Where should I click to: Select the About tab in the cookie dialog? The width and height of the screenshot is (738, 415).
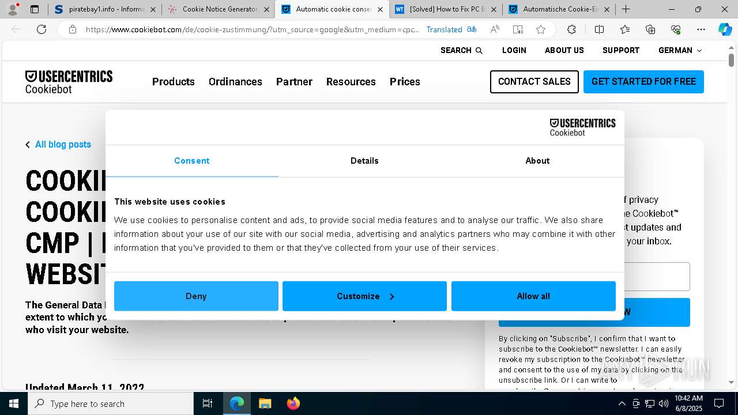coord(537,161)
